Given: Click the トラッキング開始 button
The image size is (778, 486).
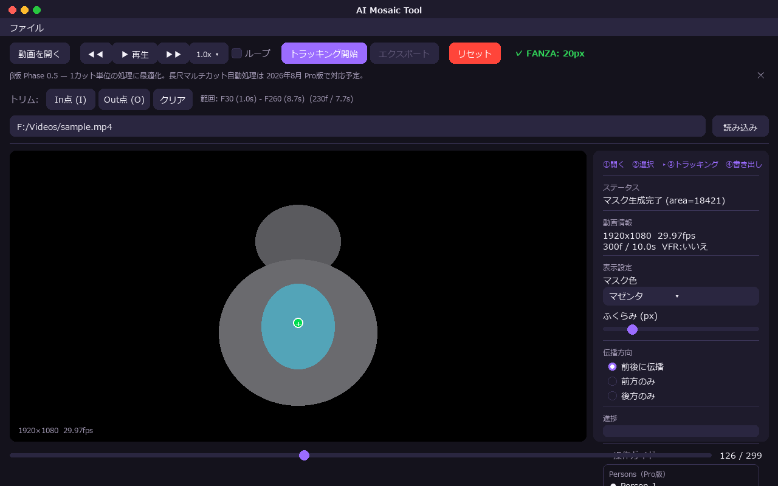Looking at the screenshot, I should [324, 53].
